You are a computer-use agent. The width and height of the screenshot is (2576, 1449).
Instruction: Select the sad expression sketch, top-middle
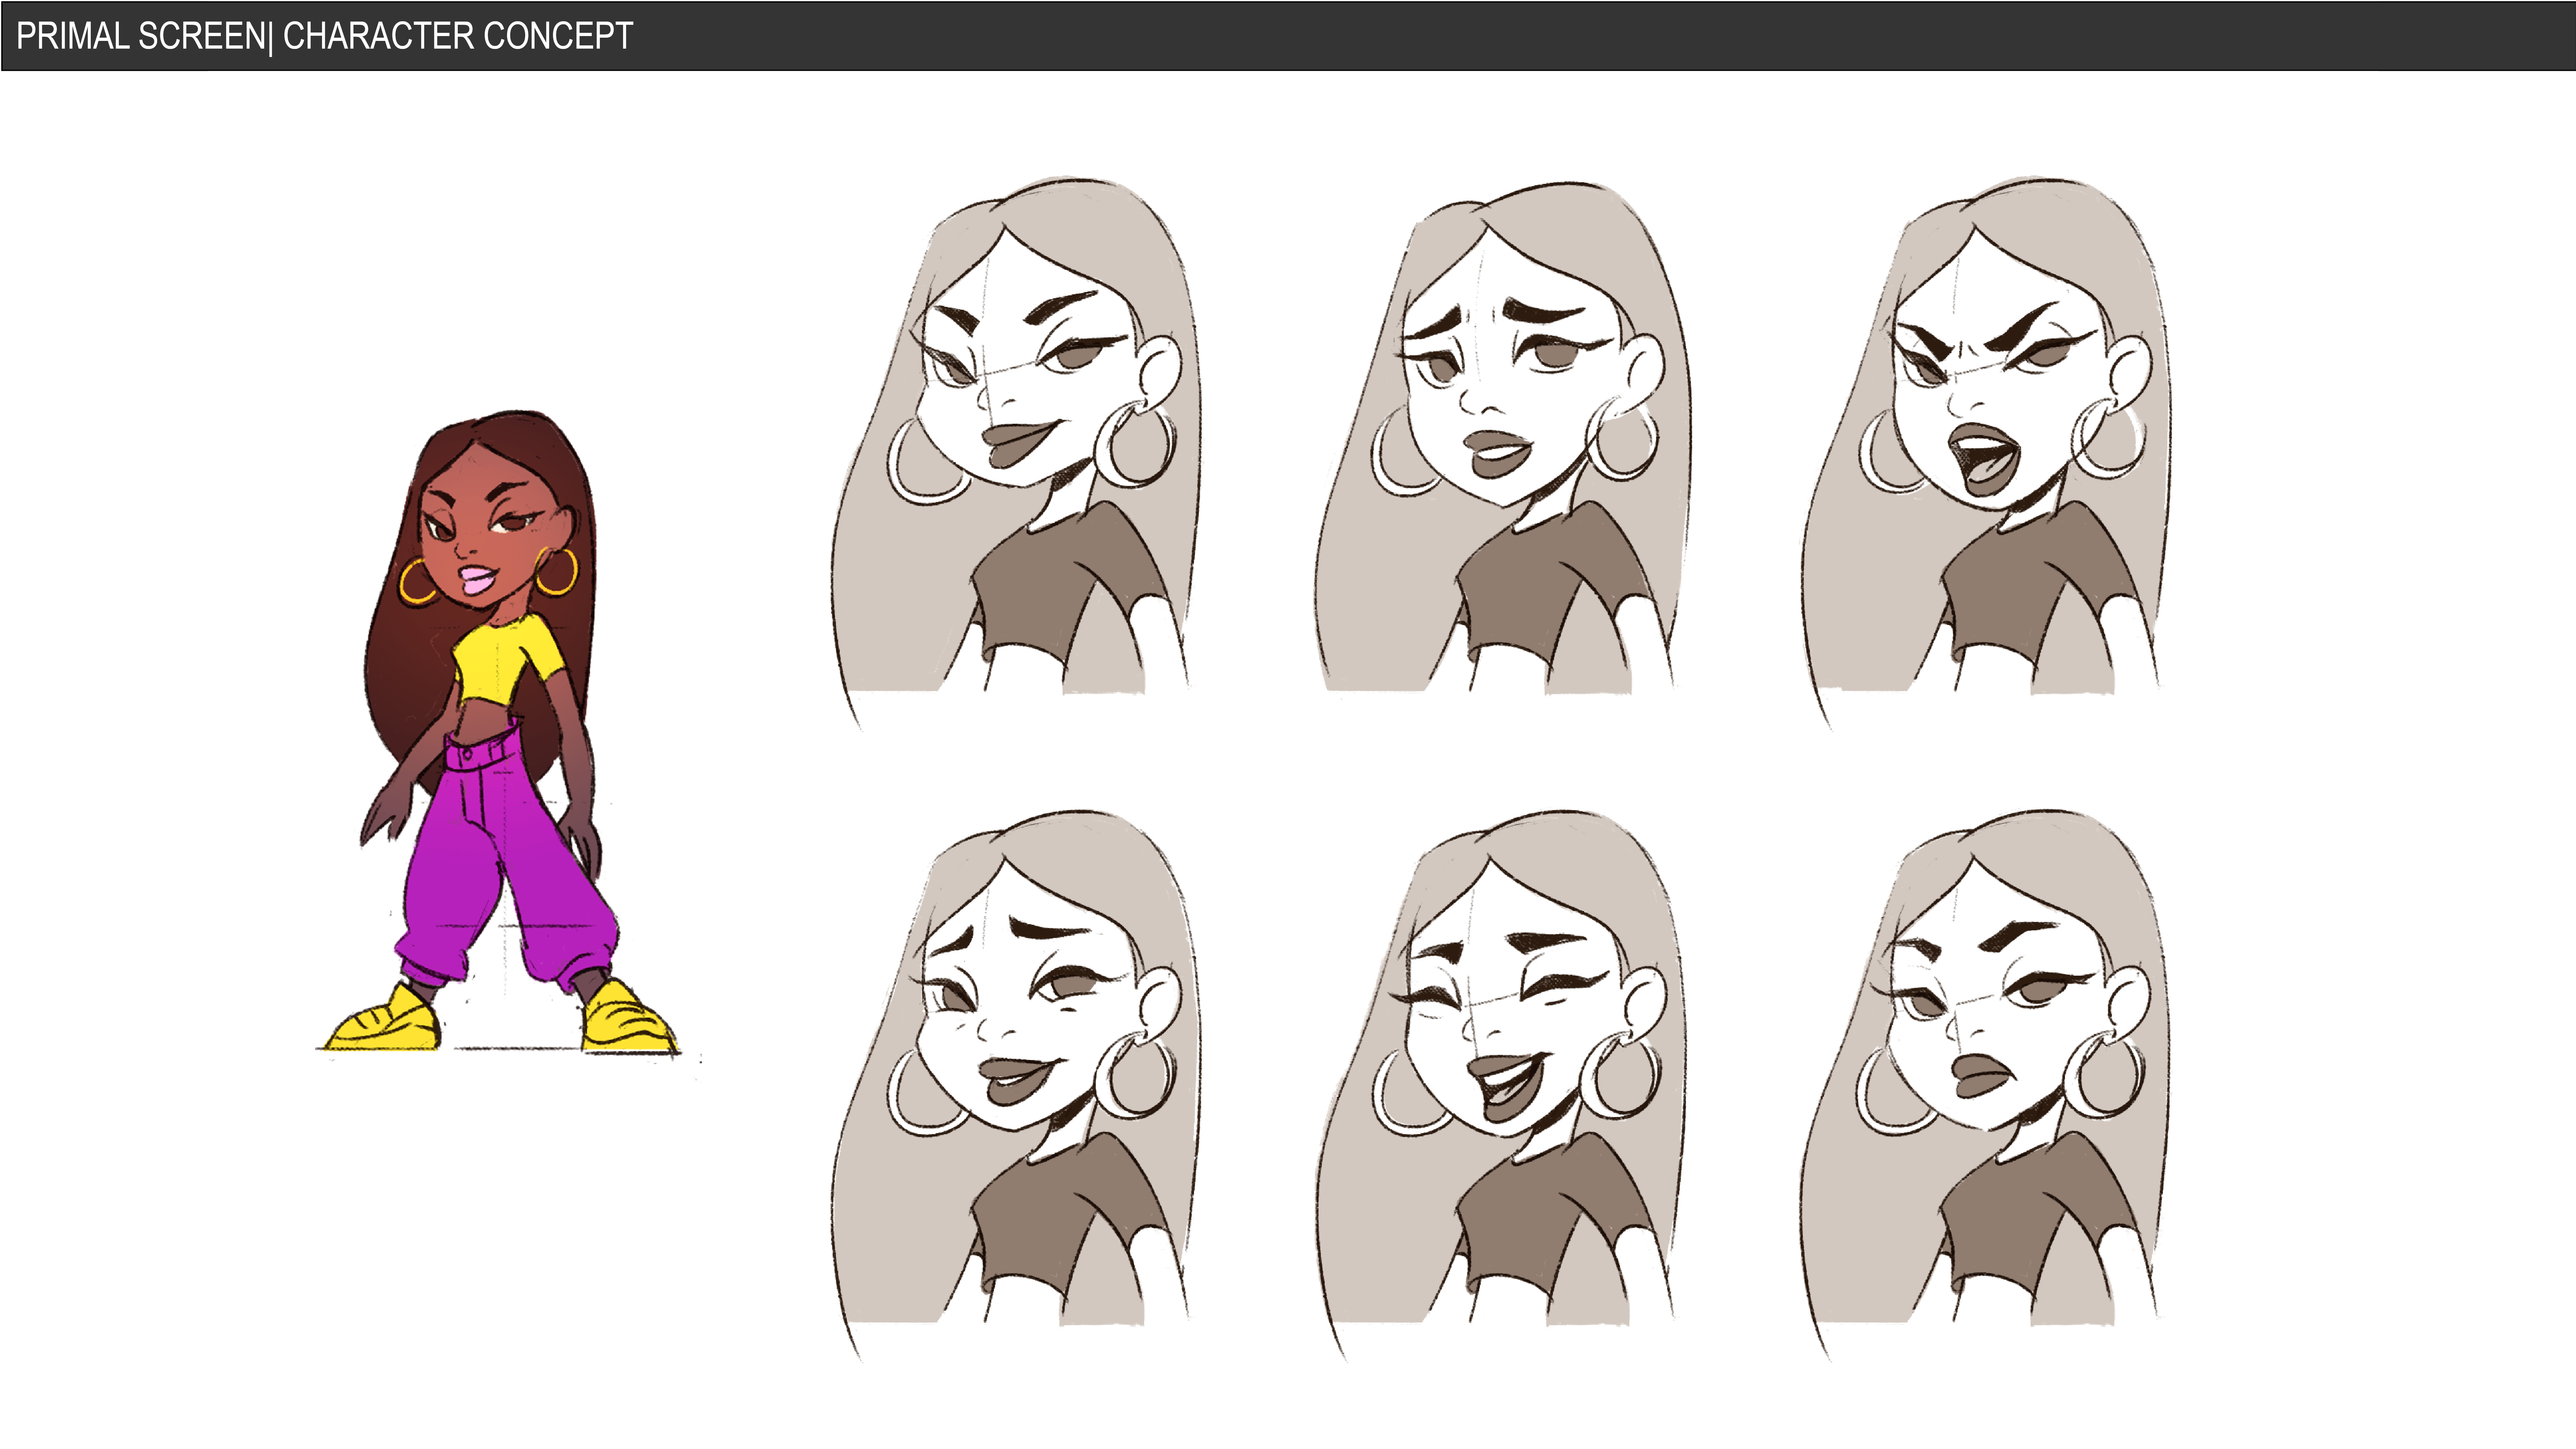[1500, 440]
